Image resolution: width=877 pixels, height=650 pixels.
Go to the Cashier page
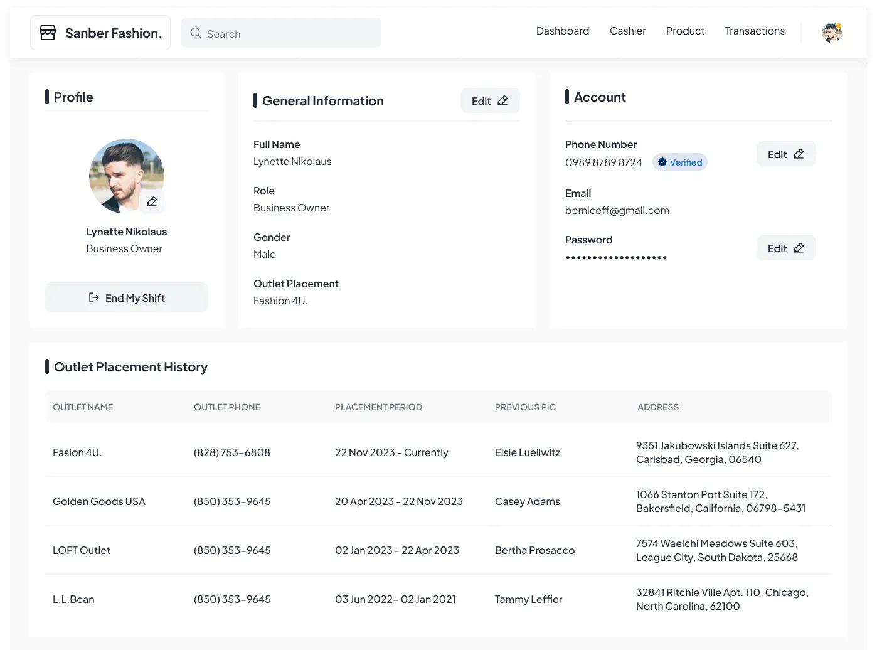tap(628, 31)
